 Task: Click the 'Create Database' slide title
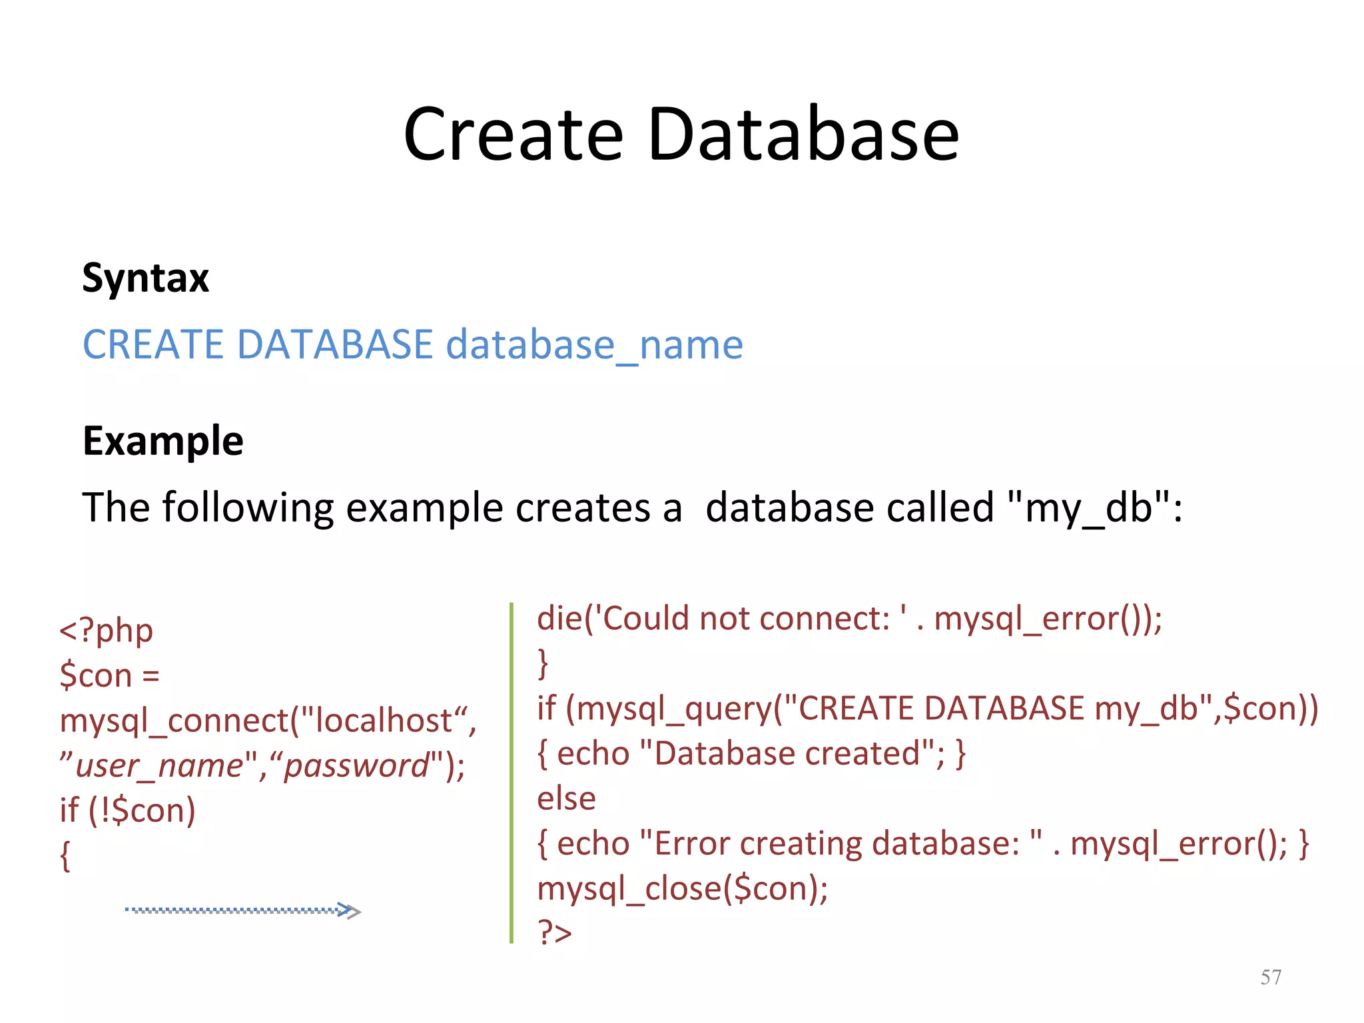[x=681, y=134]
